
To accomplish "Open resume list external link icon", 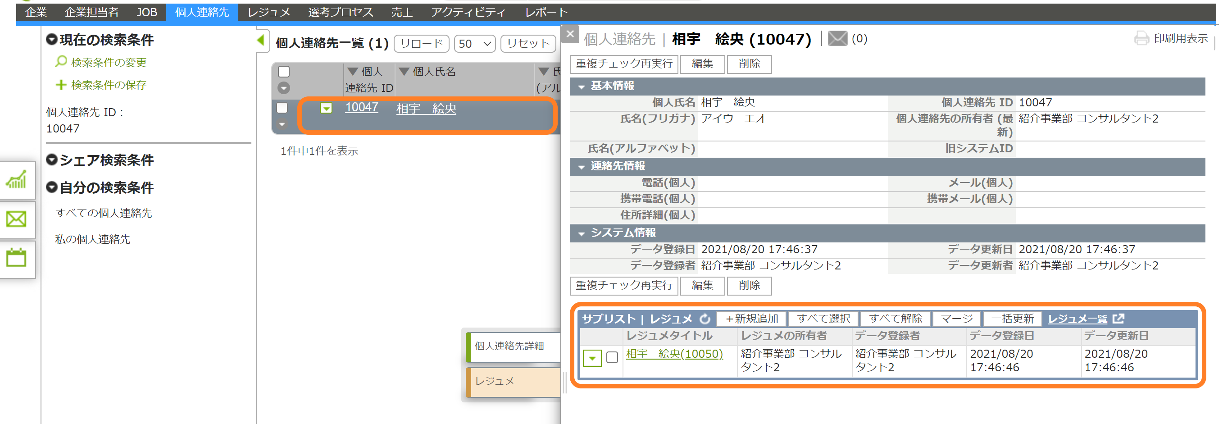I will pos(1118,318).
